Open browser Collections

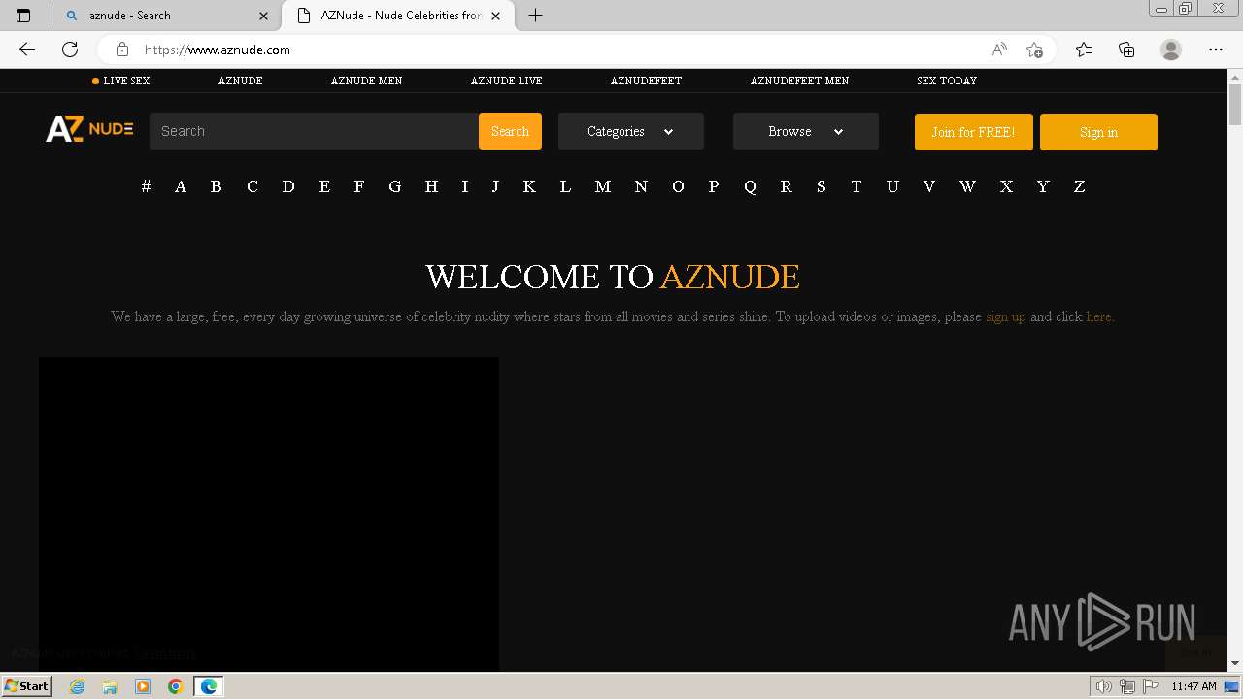(1126, 50)
